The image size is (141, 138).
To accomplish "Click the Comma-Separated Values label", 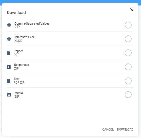I will tap(32, 23).
